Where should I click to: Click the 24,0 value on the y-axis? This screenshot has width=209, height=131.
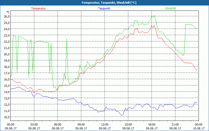tap(7, 29)
